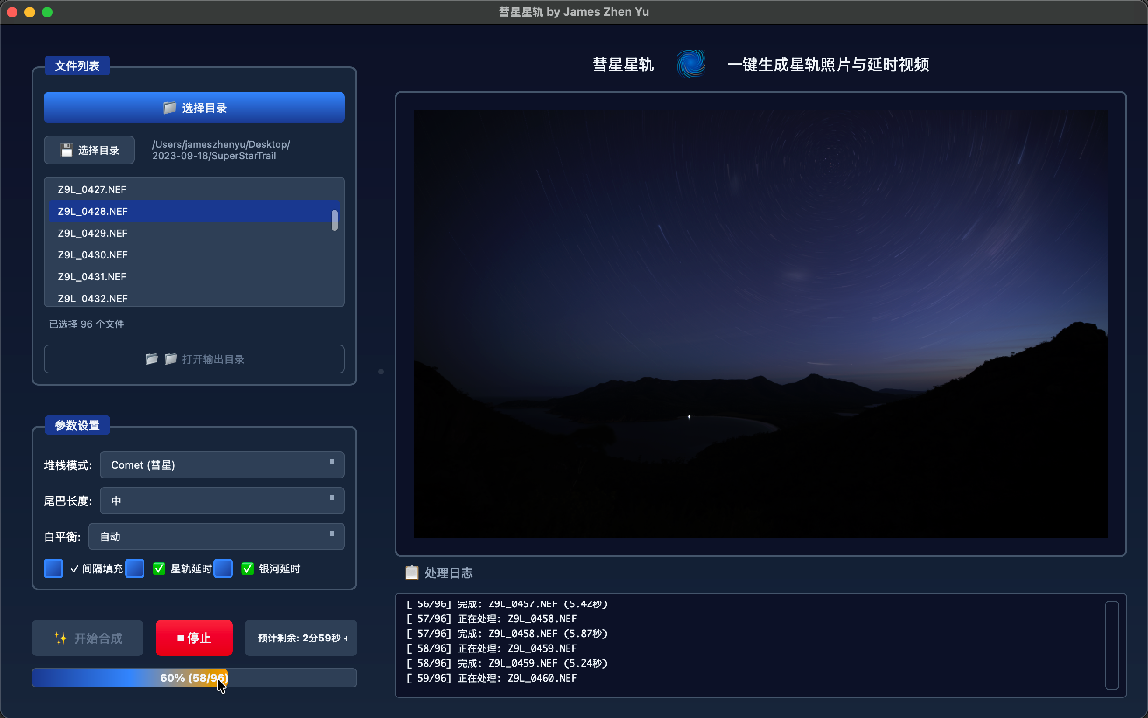Select Z9L_0427.NEF list entry
The width and height of the screenshot is (1148, 718).
tap(92, 189)
